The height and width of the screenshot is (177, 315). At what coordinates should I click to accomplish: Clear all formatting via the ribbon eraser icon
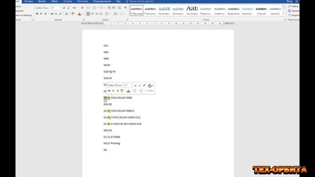tap(82, 8)
